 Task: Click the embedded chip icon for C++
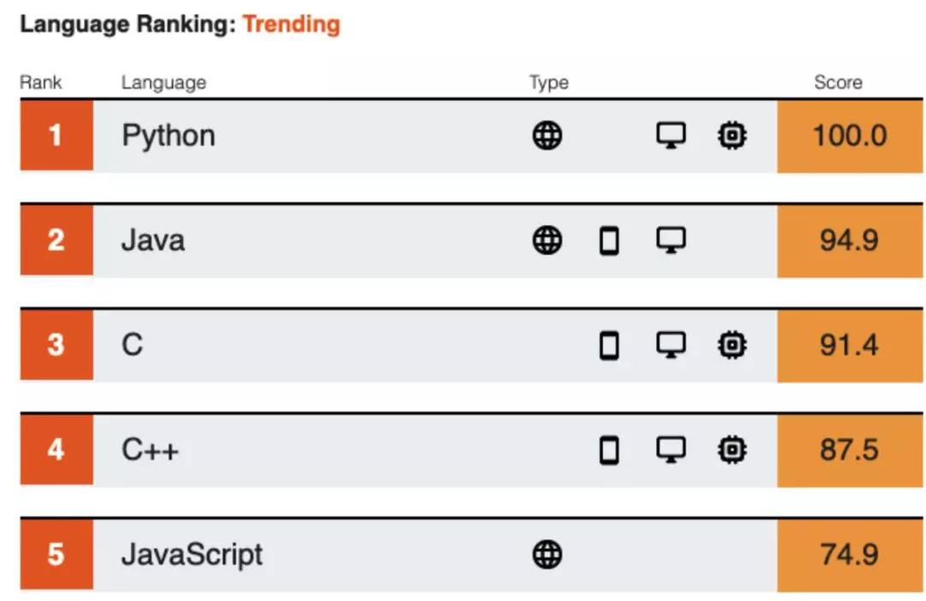click(x=731, y=449)
